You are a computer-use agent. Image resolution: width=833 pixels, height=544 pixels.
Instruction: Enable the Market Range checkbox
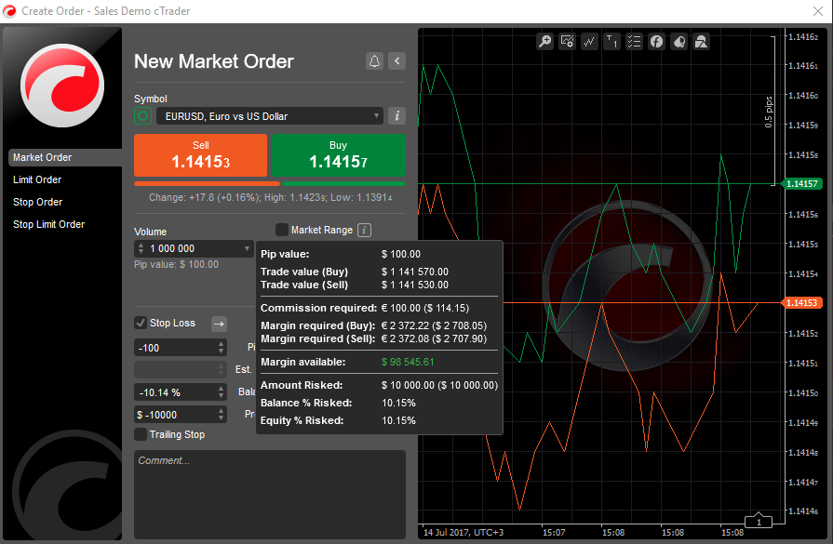pos(282,230)
